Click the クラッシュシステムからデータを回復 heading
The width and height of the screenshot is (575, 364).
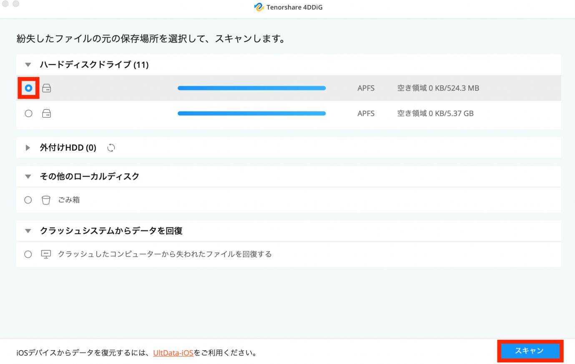[x=111, y=231]
